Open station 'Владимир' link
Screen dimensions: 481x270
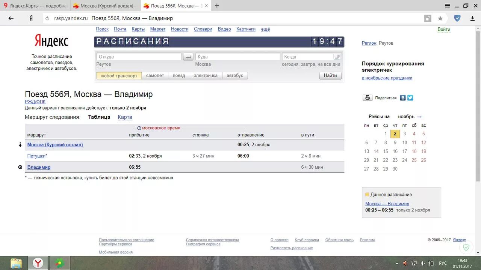(39, 167)
